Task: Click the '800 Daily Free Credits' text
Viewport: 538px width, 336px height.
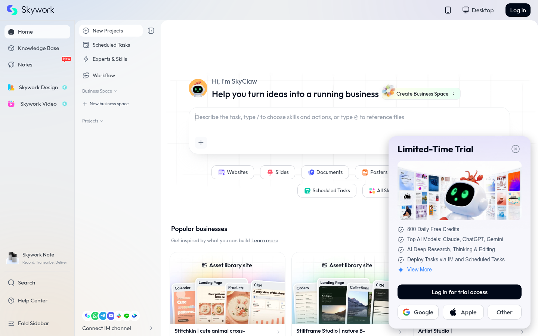Action: (x=433, y=229)
